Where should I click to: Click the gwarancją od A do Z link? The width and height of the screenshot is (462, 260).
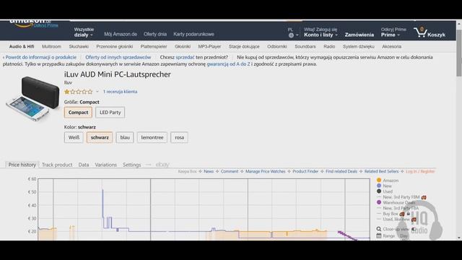[228, 64]
